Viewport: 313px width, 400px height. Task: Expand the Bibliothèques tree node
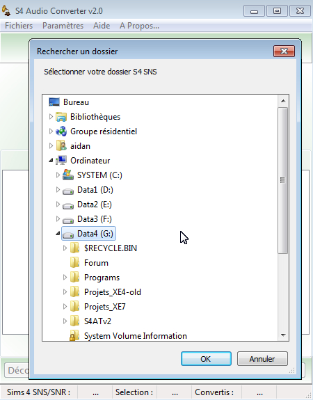(x=51, y=117)
